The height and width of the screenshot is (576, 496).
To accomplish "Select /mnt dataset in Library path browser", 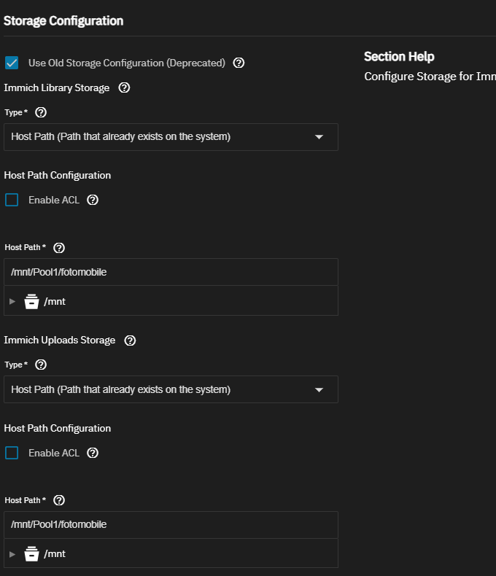I will 55,301.
